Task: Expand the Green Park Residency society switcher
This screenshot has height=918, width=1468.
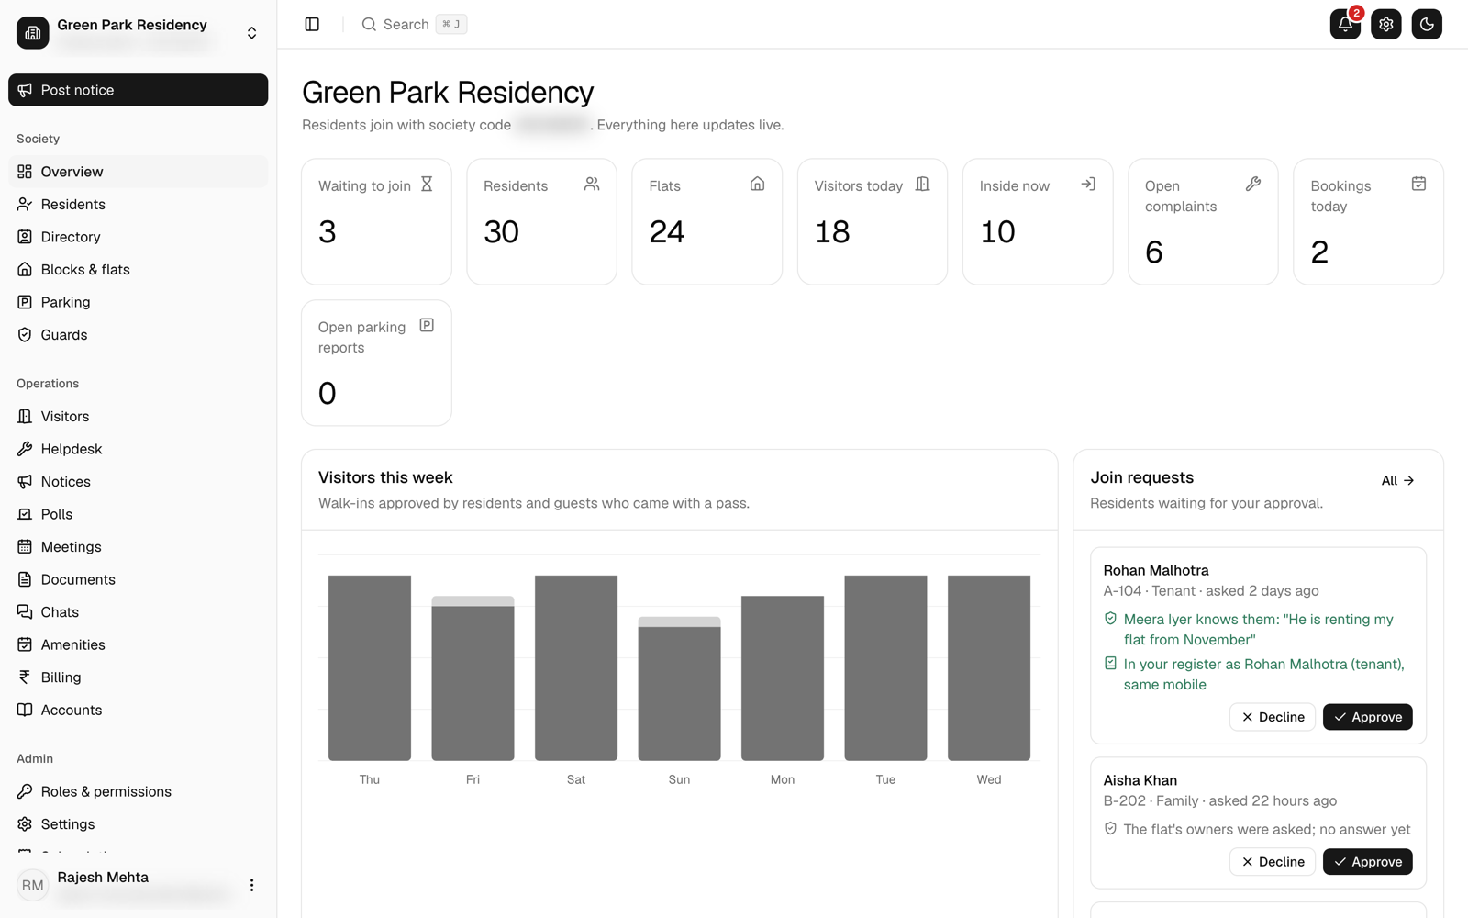Action: (x=138, y=33)
